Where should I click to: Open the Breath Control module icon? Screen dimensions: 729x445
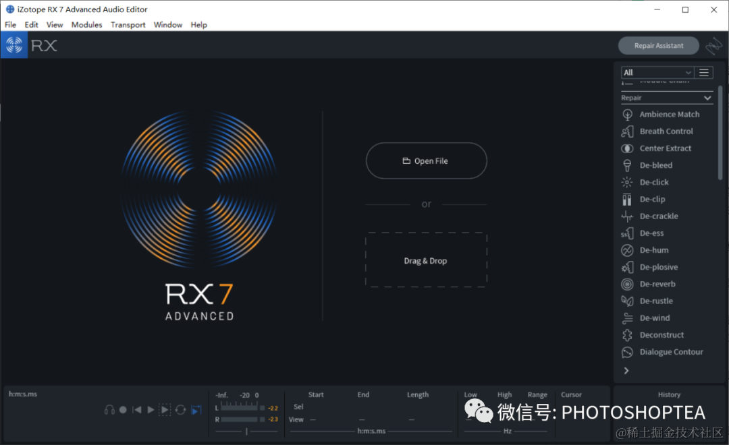click(x=627, y=131)
